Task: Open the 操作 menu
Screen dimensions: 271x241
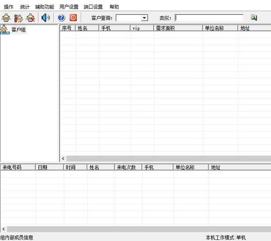Action: pyautogui.click(x=9, y=7)
